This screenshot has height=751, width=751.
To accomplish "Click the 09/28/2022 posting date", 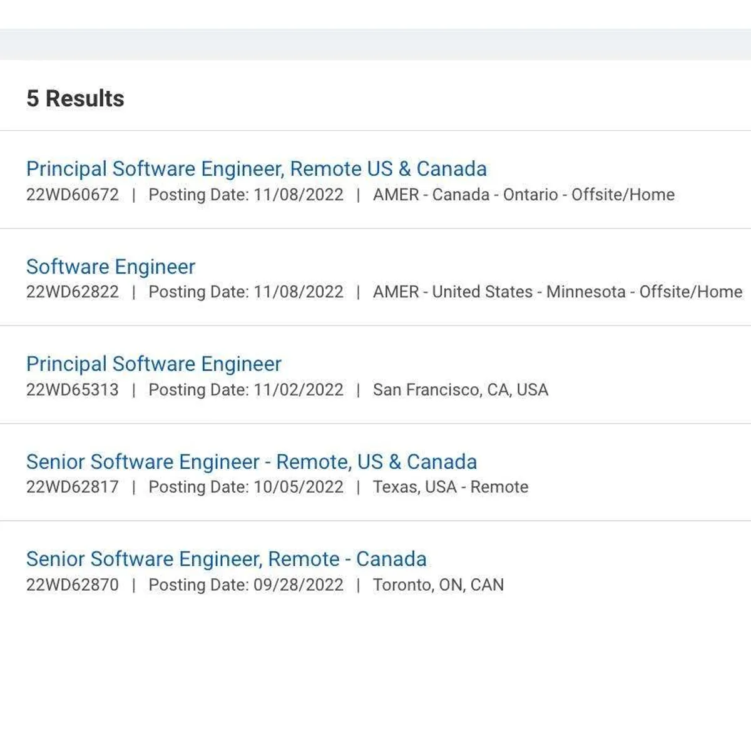I will point(299,585).
